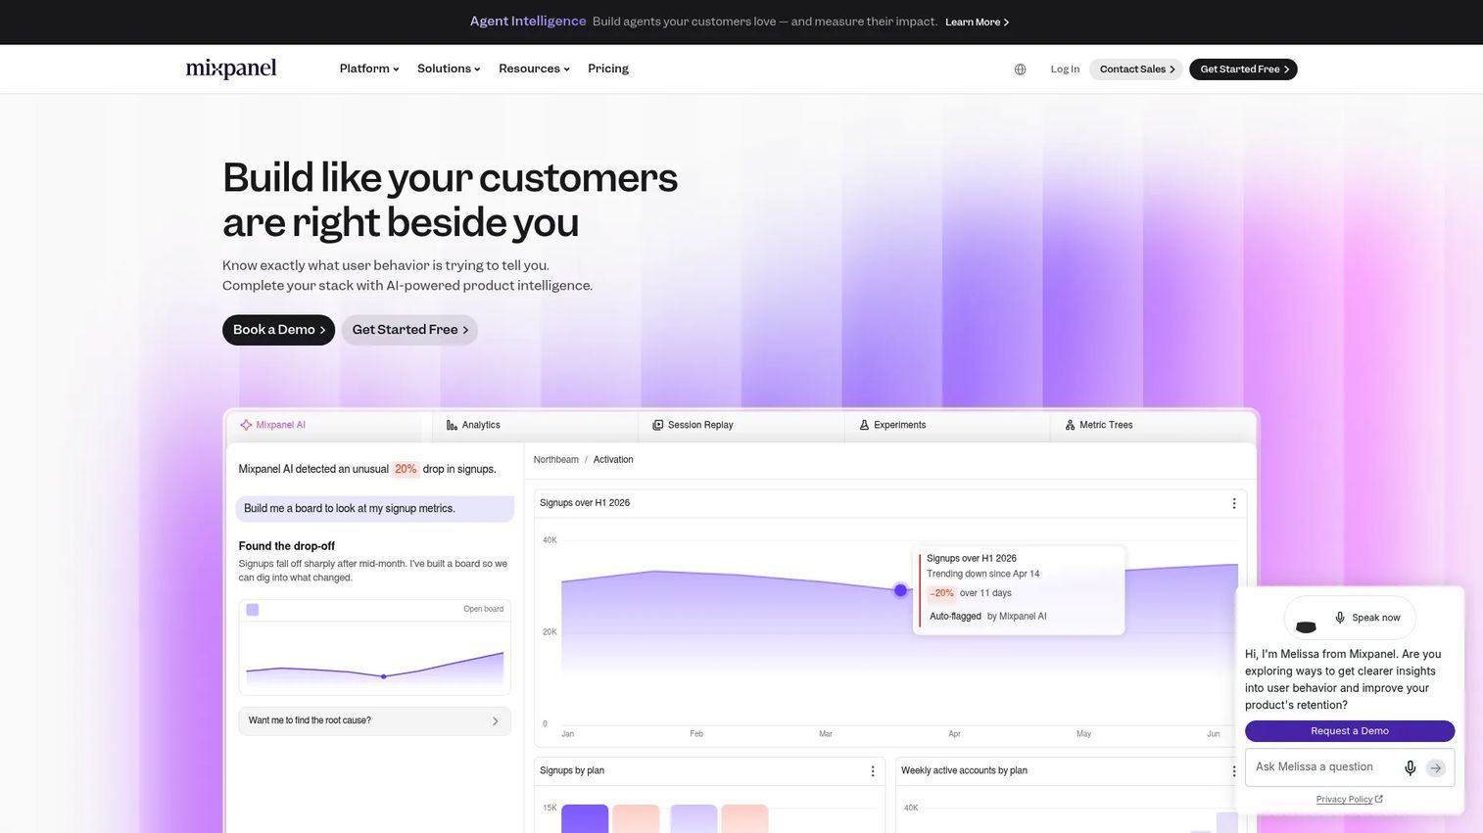
Task: Switch to the Metric Trees tab
Action: 1154,425
